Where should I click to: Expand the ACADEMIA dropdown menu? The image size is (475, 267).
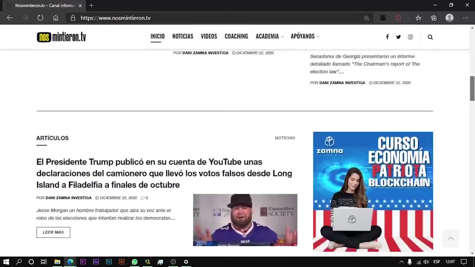pos(269,36)
